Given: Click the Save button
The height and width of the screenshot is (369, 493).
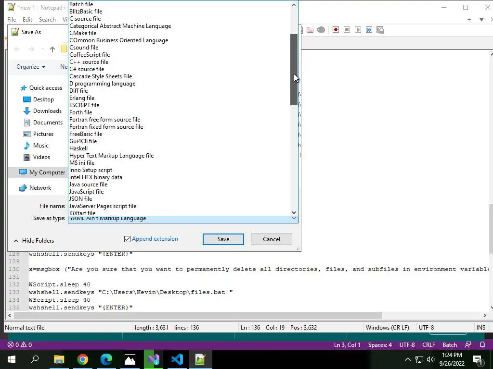Looking at the screenshot, I should tap(223, 239).
